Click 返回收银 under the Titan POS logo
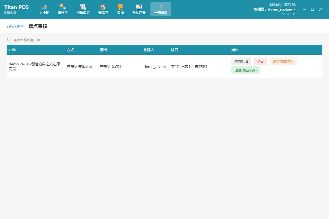Viewport: 329px width, 219px height. (x=10, y=13)
